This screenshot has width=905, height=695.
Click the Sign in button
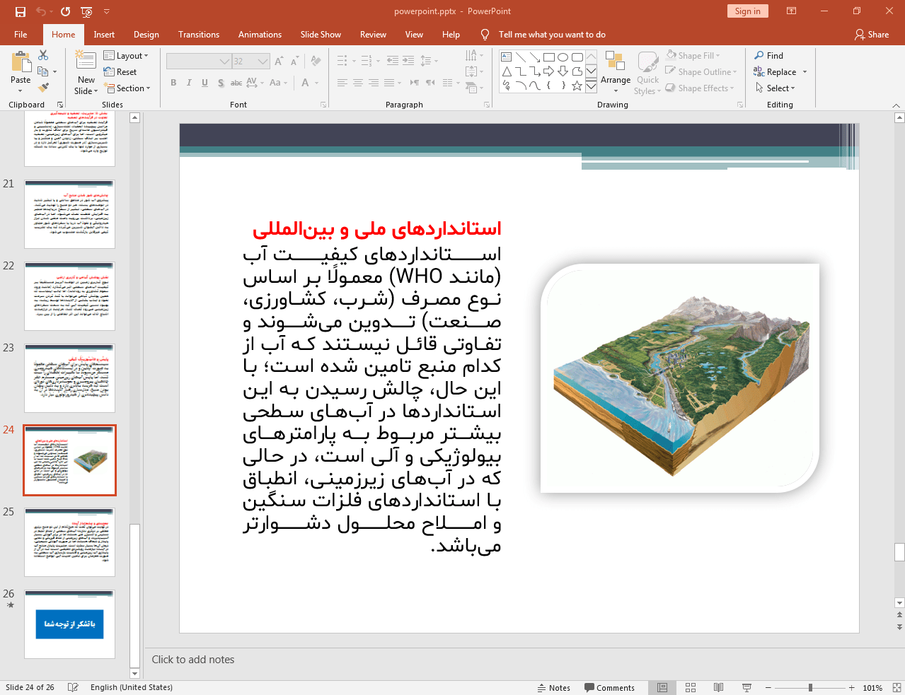pos(747,11)
